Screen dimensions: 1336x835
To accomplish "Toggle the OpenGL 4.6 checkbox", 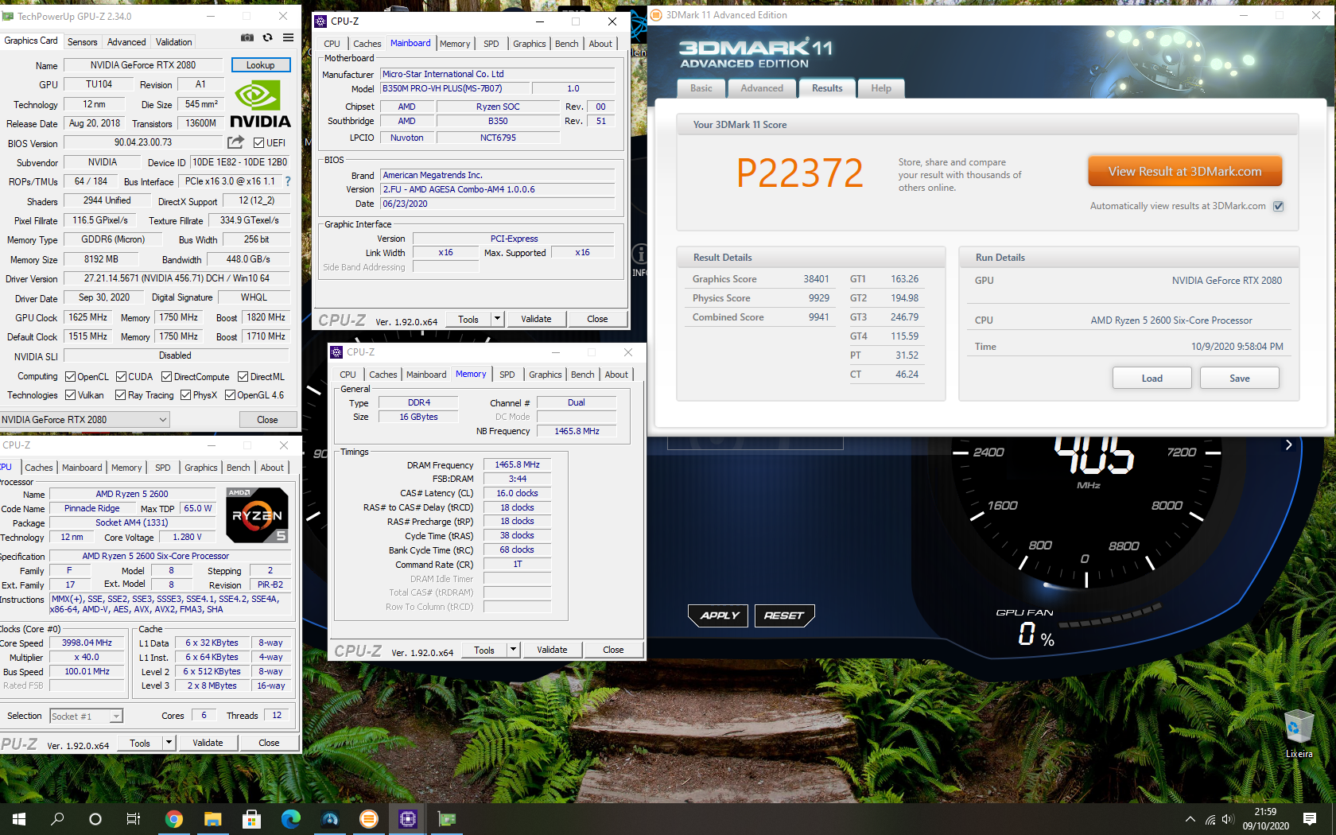I will pos(230,395).
